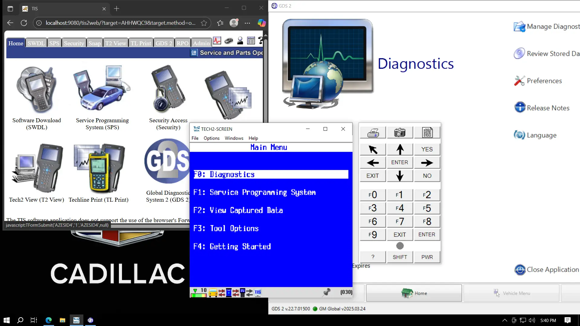This screenshot has height=326, width=580.
Task: Switch to the GDS 2 tab in TIS
Action: click(x=164, y=43)
